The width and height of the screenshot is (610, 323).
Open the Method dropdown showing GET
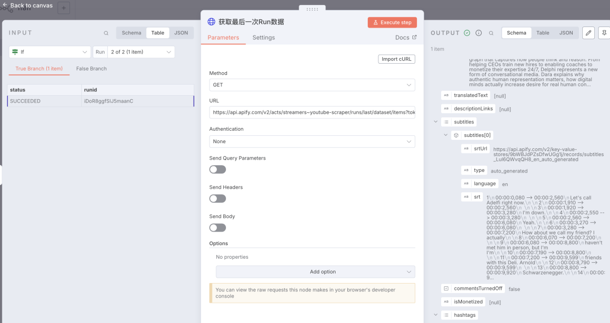pos(312,85)
